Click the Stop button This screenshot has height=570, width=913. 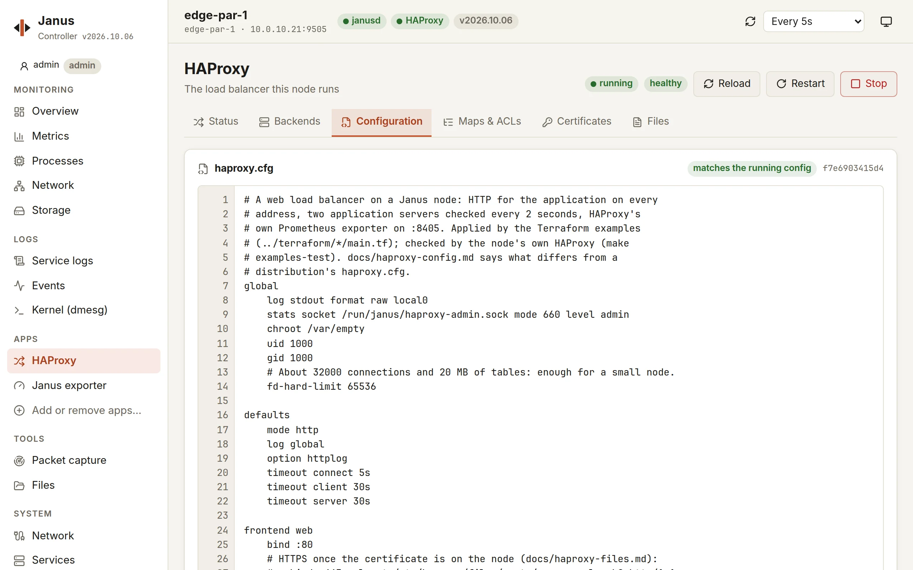tap(868, 84)
